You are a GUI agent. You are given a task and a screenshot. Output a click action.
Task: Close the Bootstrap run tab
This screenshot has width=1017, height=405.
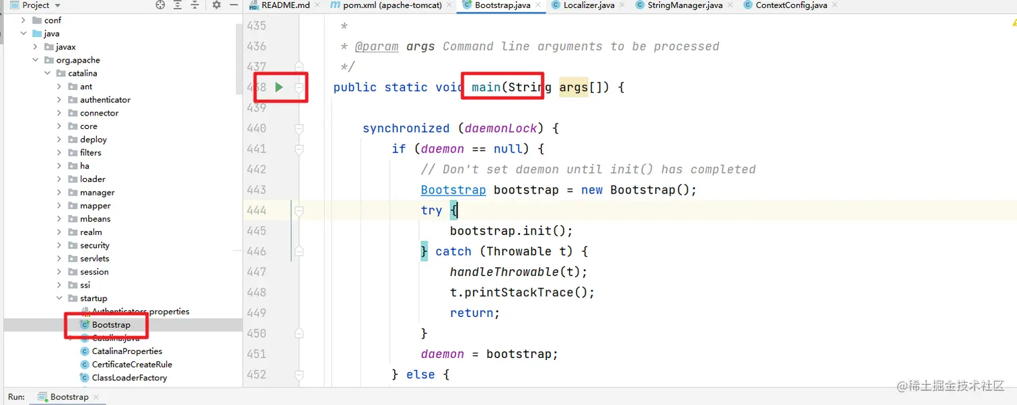point(97,398)
